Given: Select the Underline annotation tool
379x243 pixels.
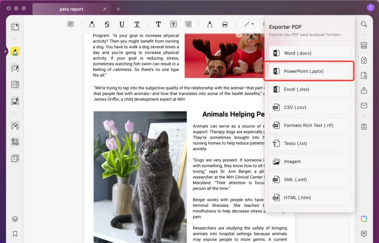Looking at the screenshot, I should 122,24.
